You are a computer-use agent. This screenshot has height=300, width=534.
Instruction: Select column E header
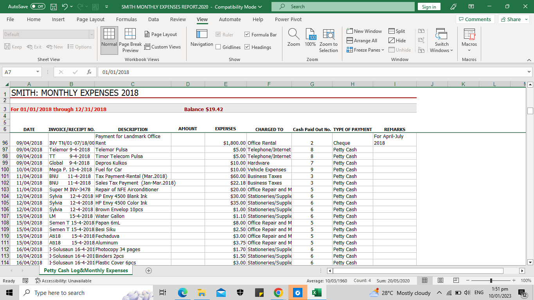226,84
